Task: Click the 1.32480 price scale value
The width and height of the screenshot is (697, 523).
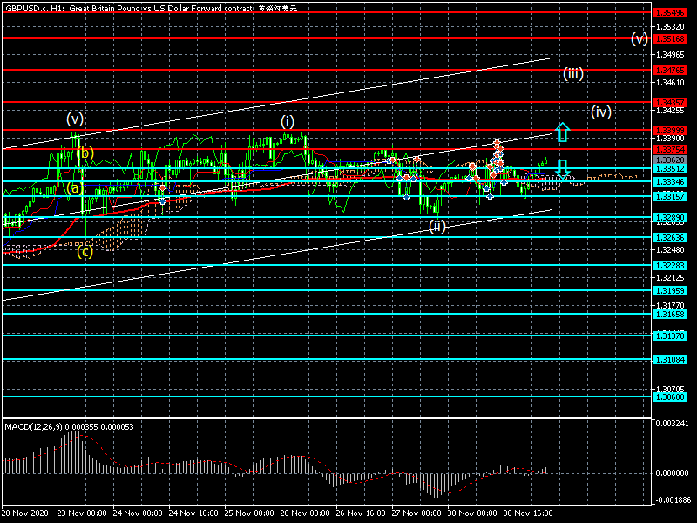Action: [x=670, y=250]
